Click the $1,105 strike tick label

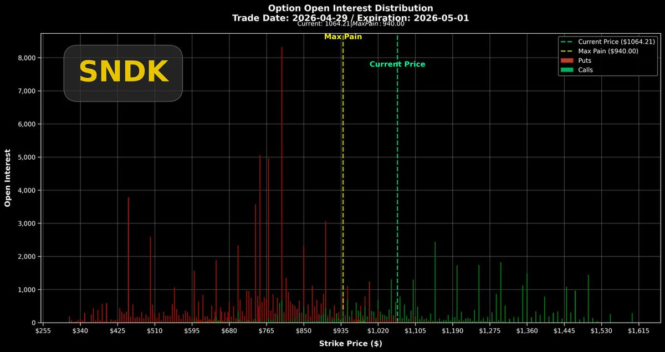[x=416, y=331]
